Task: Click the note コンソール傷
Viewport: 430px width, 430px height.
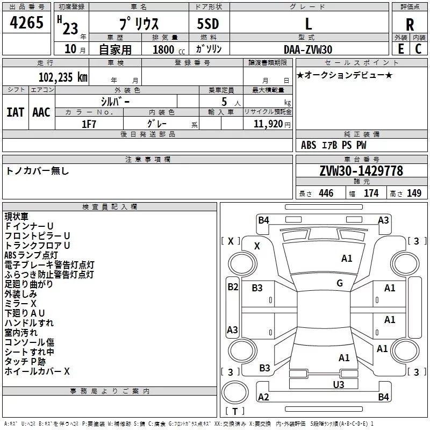Action: point(30,342)
